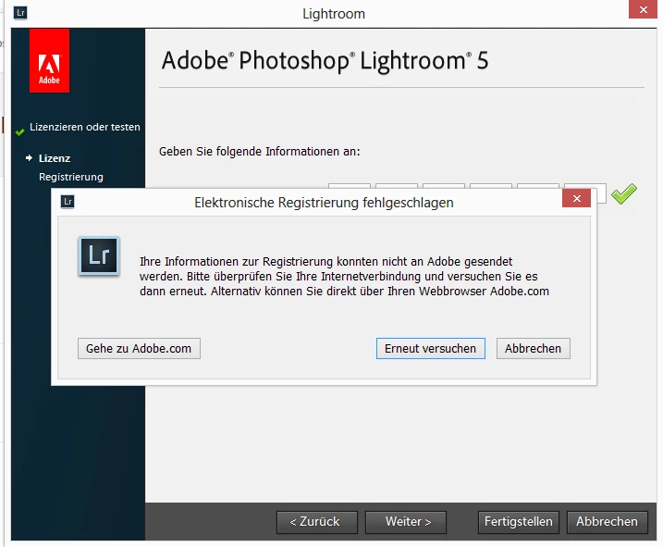Viewport: 663px width, 547px height.
Task: Click the dialog title Elektronische Registrierung fehlgeschlagen
Action: point(324,203)
